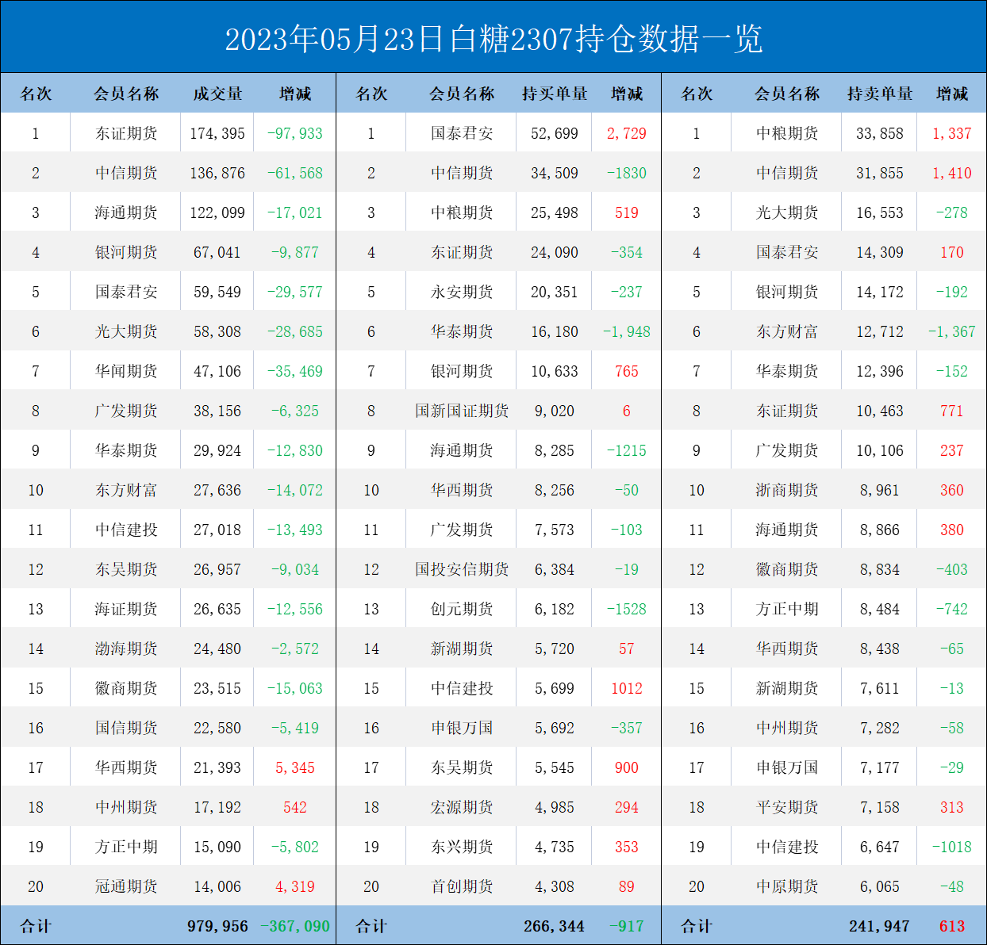Click the red total change '613'
987x945 pixels.
click(952, 926)
